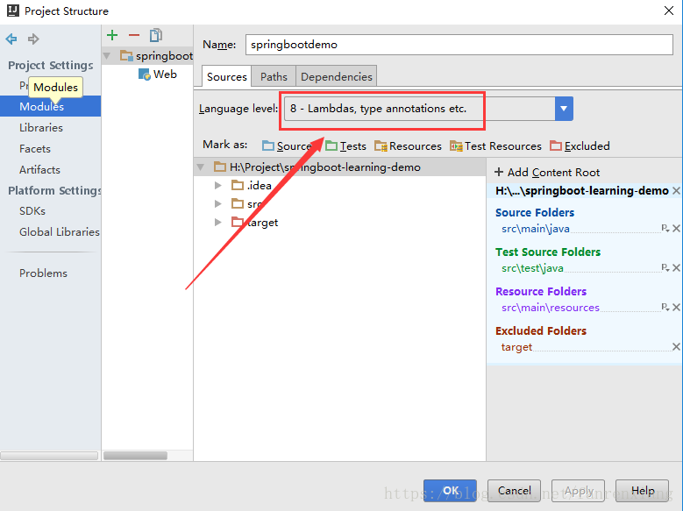683x511 pixels.
Task: Edit properties of src\test\java folder
Action: (665, 268)
